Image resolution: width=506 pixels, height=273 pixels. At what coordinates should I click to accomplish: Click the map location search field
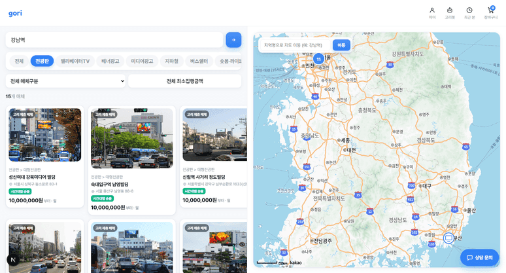click(295, 45)
